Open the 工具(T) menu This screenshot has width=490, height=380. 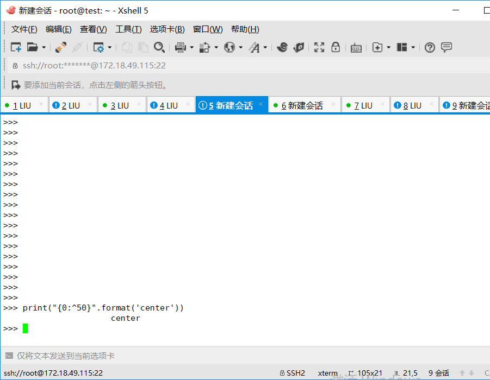128,29
